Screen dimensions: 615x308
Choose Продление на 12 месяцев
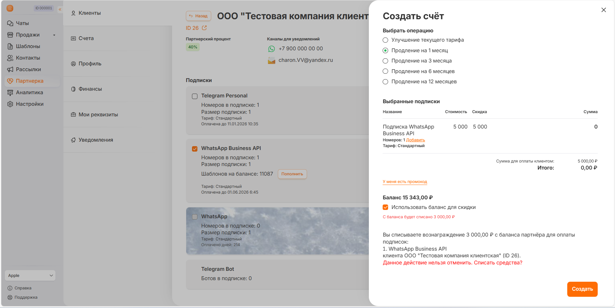click(386, 82)
